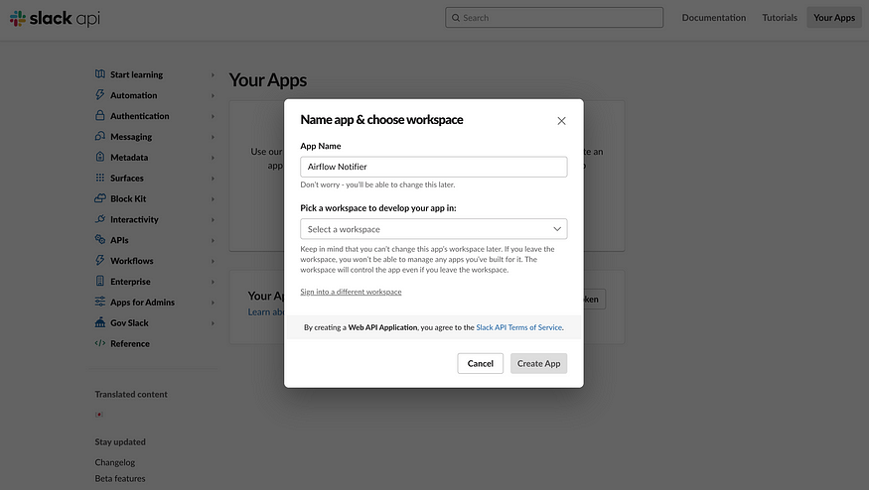
Task: Click the "Translated content" heading text
Action: [x=131, y=394]
